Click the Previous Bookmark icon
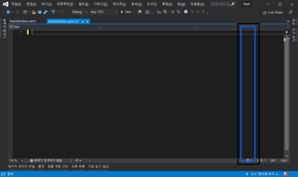The height and width of the screenshot is (177, 298). 192,12
